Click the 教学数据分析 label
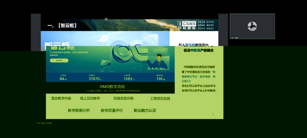 click(x=79, y=111)
